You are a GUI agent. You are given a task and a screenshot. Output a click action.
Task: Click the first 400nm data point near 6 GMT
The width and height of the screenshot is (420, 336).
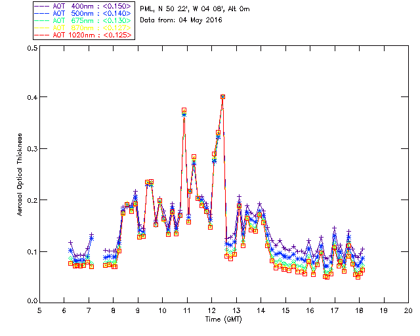coord(70,243)
